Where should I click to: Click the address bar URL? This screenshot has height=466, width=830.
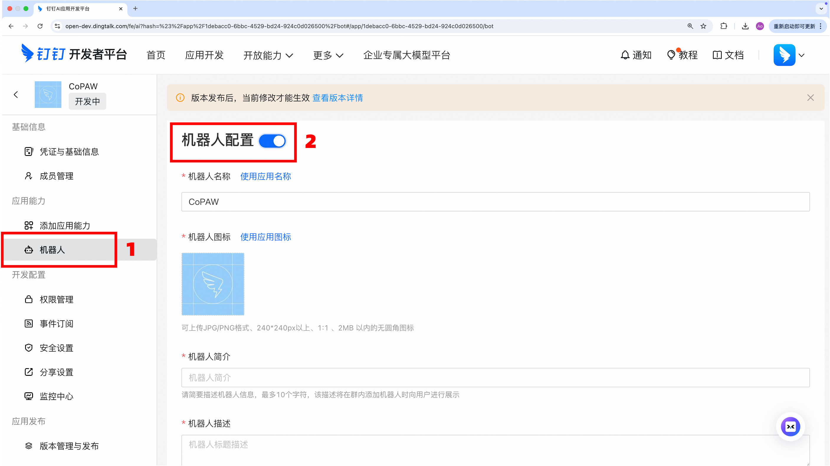point(279,26)
